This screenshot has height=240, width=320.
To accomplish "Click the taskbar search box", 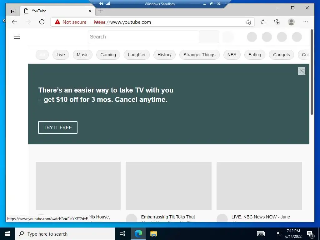I will point(65,234).
